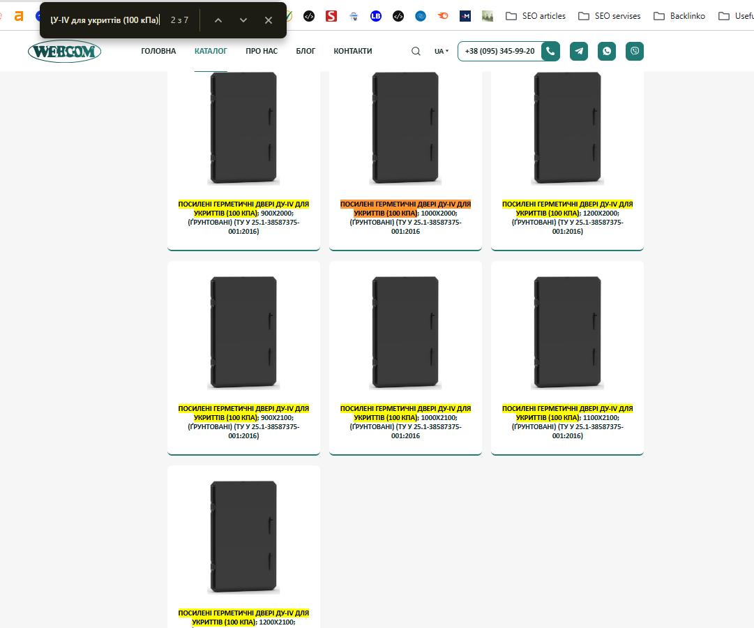This screenshot has height=628, width=754.
Task: Open the ПРО НАС menu item
Action: 262,51
